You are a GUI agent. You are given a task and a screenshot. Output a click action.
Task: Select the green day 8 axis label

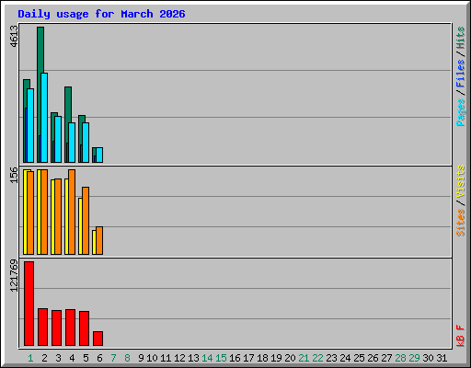127,358
